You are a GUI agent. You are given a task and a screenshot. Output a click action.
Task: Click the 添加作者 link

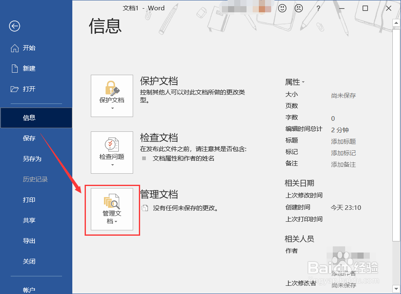(x=343, y=273)
